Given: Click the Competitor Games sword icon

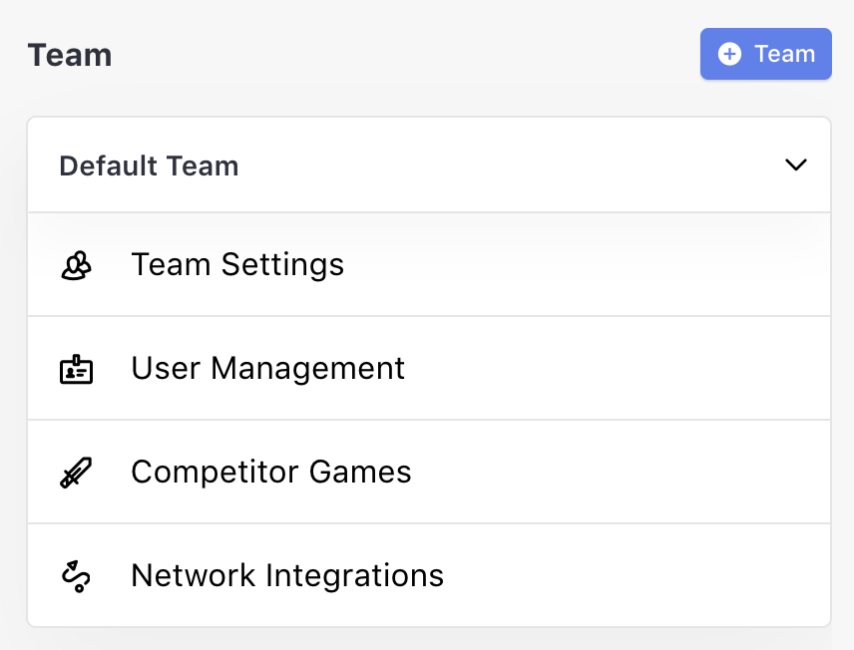Looking at the screenshot, I should click(x=76, y=473).
